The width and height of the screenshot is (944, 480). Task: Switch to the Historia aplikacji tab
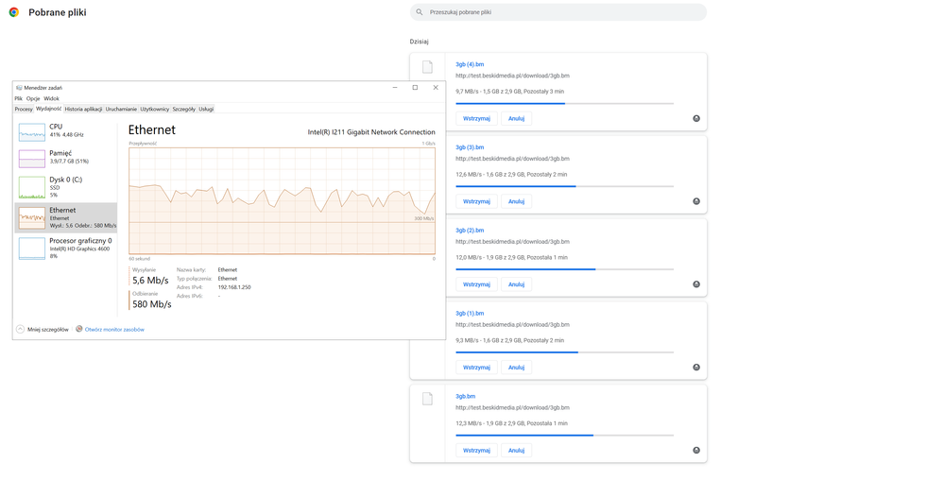point(83,109)
